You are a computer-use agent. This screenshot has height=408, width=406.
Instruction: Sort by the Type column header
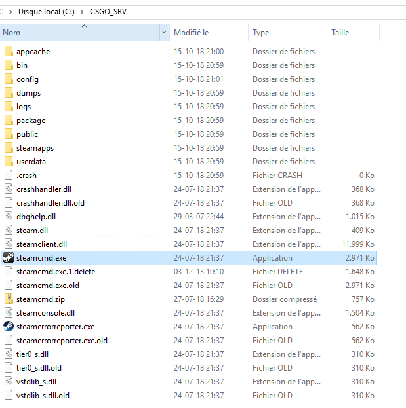coord(287,32)
